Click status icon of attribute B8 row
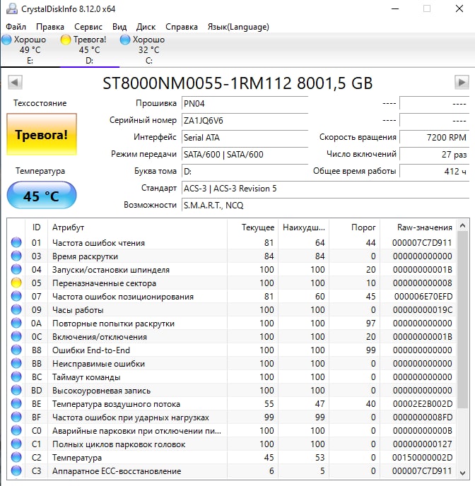Image resolution: width=475 pixels, height=486 pixels. click(x=16, y=350)
